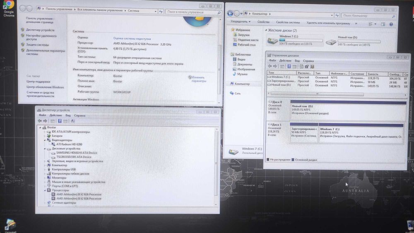This screenshot has width=414, height=233.
Task: Open Music library in navigation pane
Action: click(242, 74)
